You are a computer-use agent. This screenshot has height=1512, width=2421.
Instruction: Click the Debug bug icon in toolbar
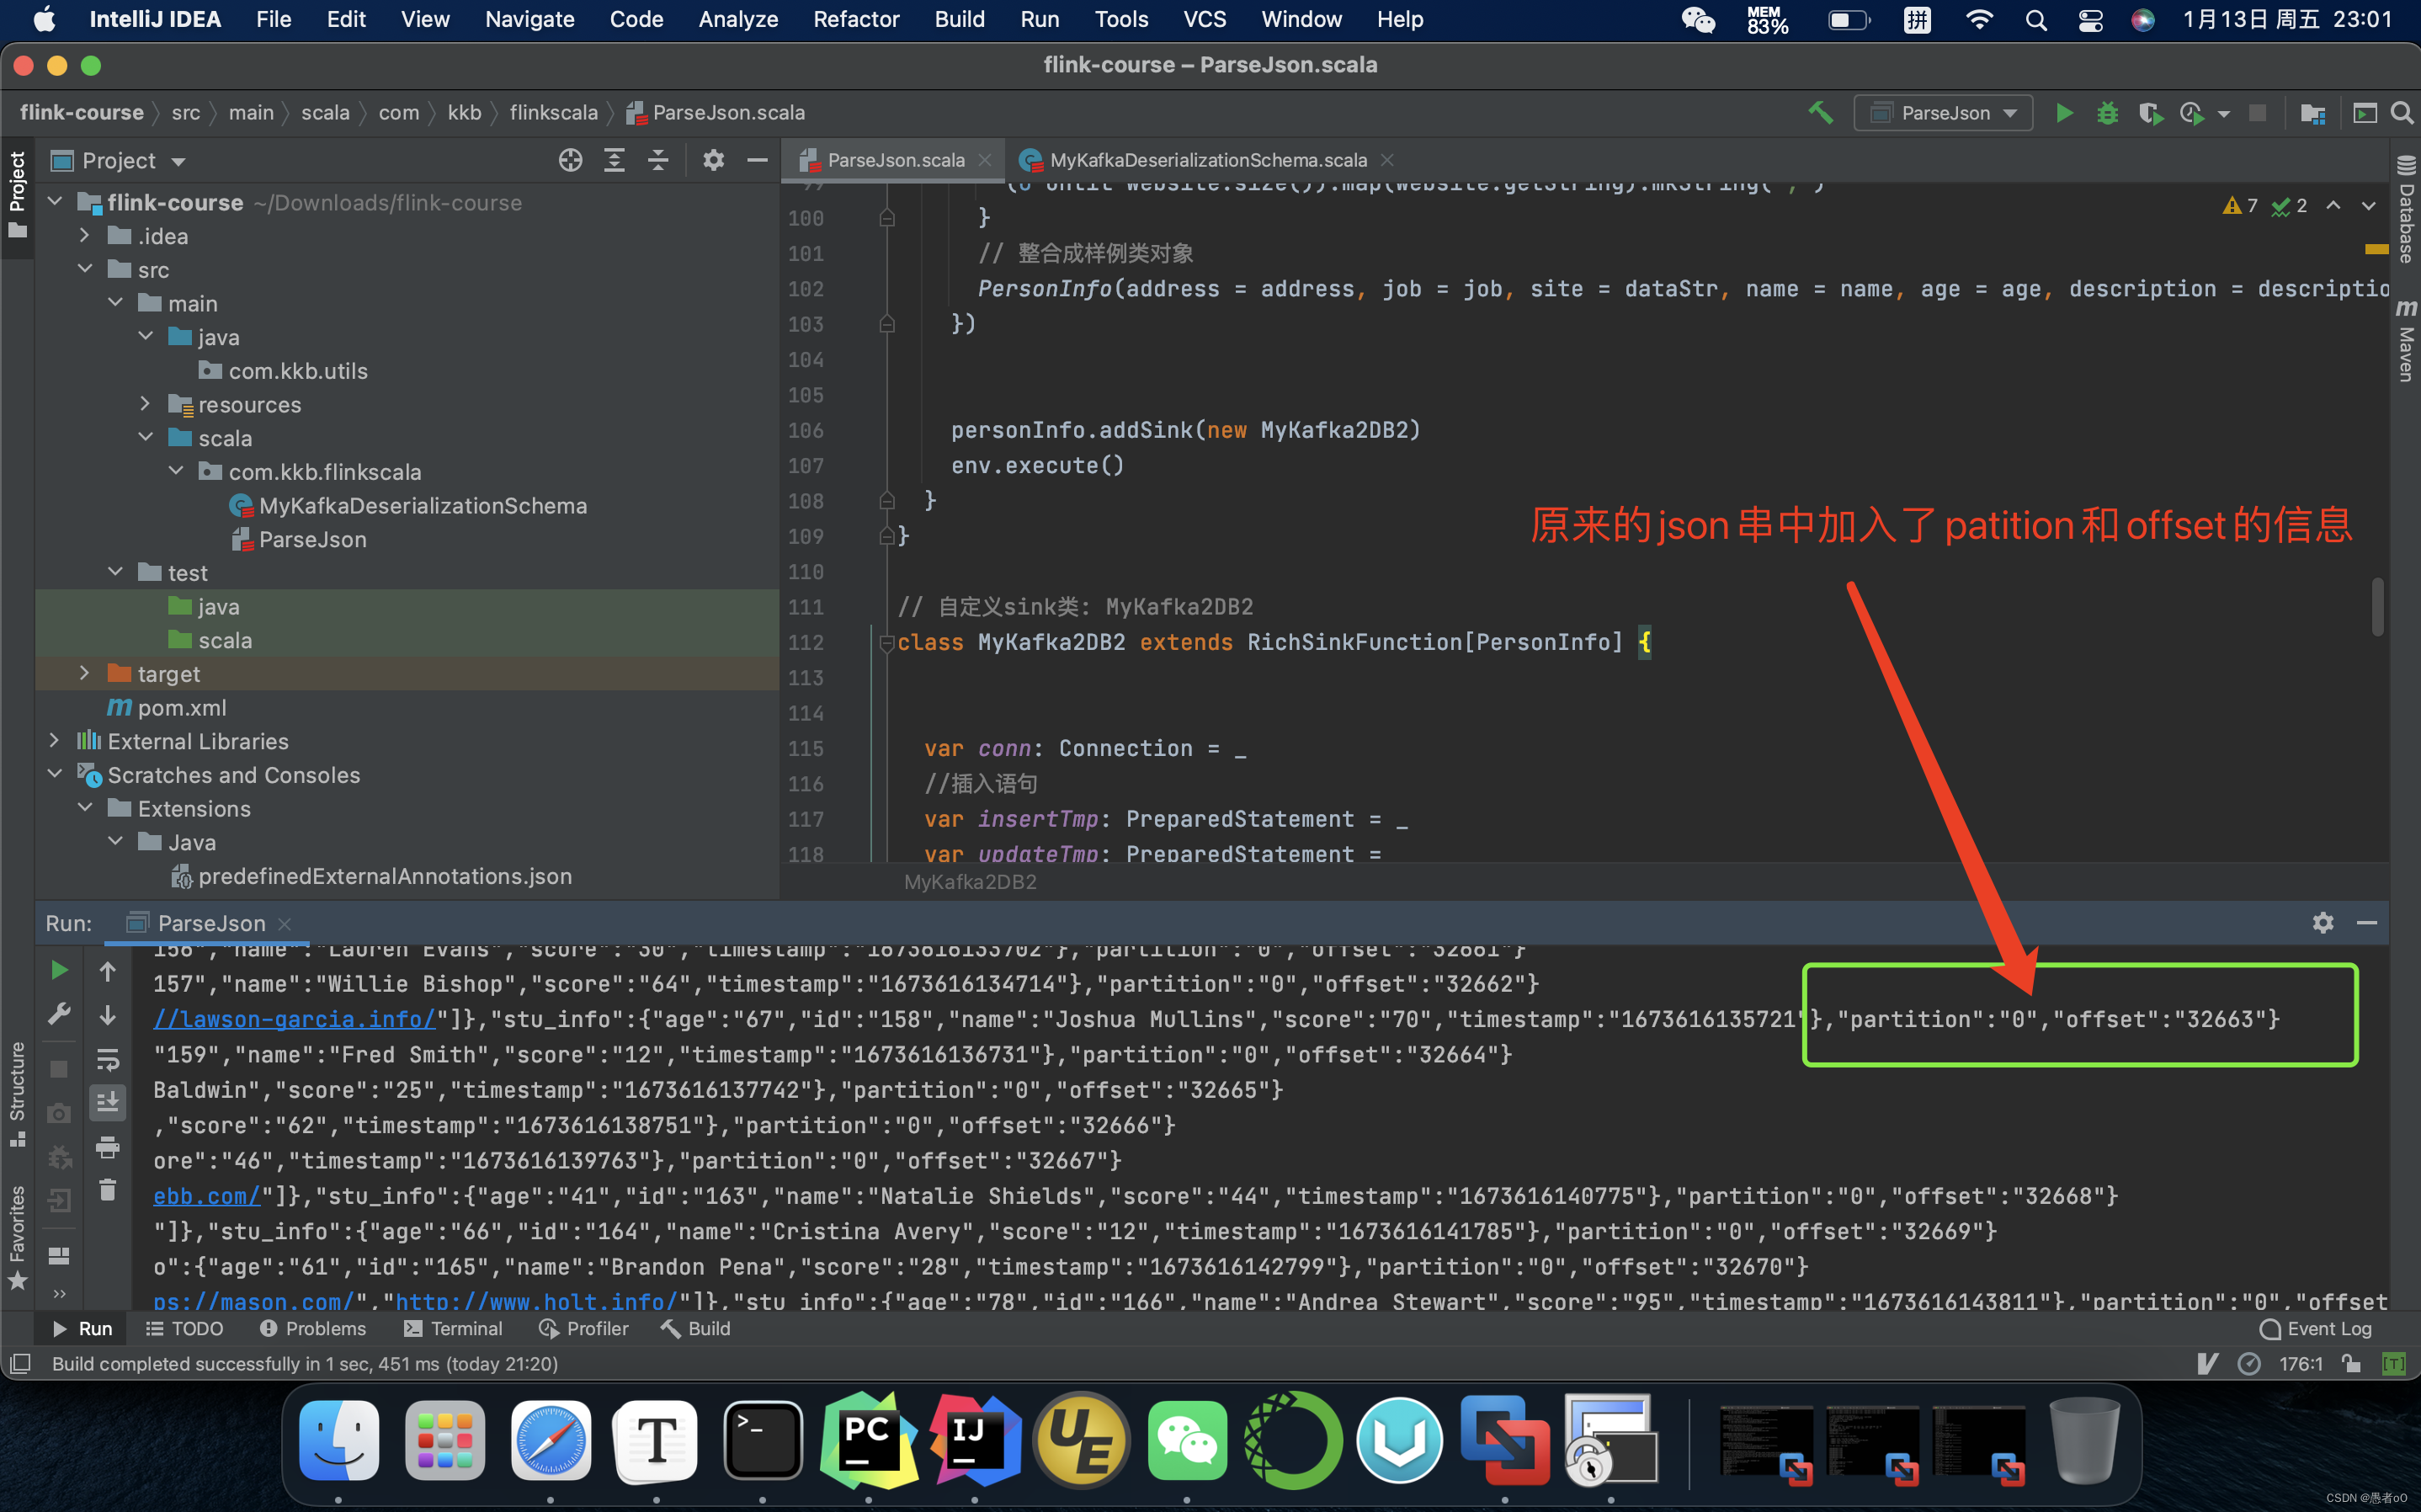point(2107,113)
